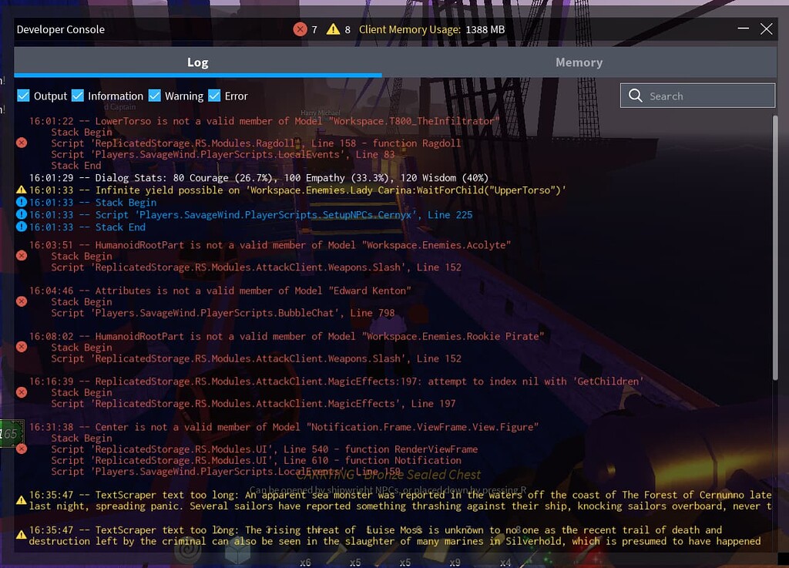The image size is (789, 568).
Task: Click the warning icon beside sea monster TextScraper entry
Action: [22, 500]
